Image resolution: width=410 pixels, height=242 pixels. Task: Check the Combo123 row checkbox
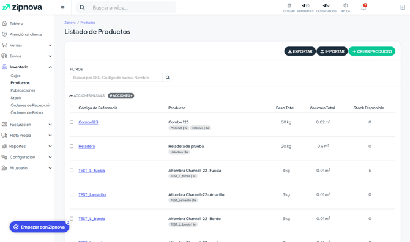pyautogui.click(x=72, y=122)
